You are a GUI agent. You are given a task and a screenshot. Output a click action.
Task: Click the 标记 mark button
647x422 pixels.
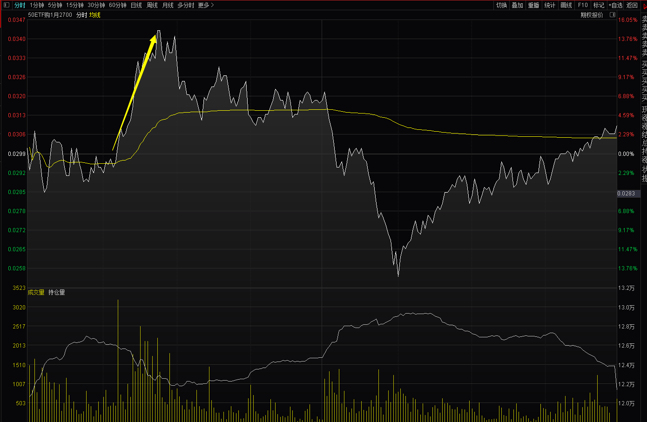(x=599, y=5)
